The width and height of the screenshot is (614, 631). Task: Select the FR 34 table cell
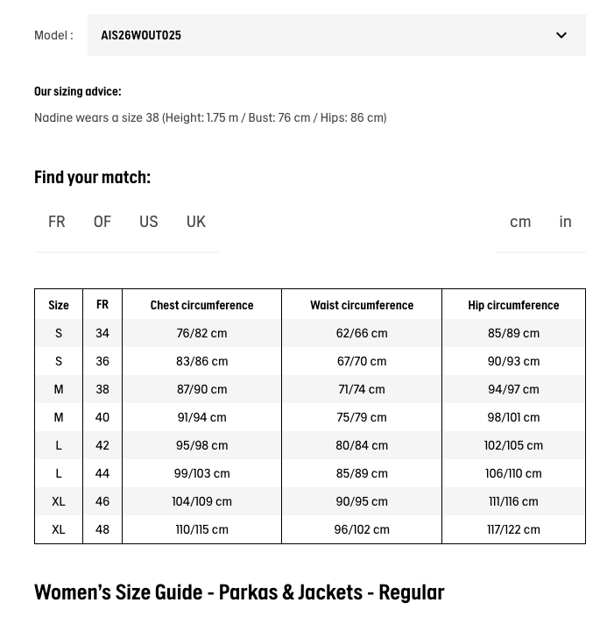102,333
